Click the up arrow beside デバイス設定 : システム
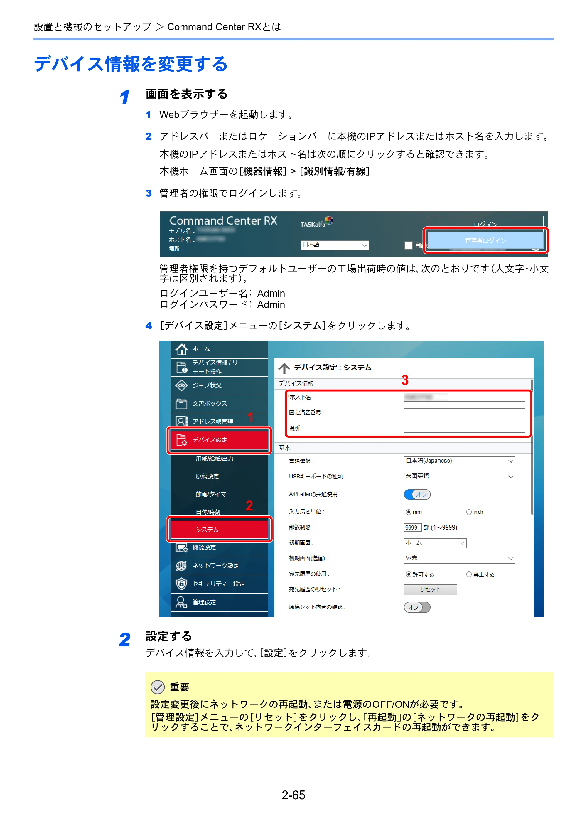The height and width of the screenshot is (831, 587). [x=284, y=368]
